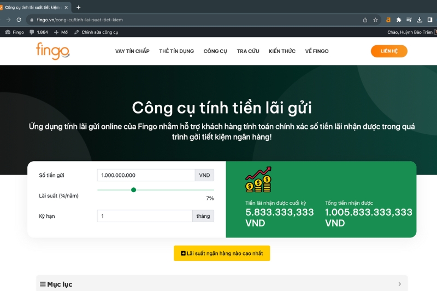Click the tháng unit label
The image size is (437, 291).
[x=203, y=216]
